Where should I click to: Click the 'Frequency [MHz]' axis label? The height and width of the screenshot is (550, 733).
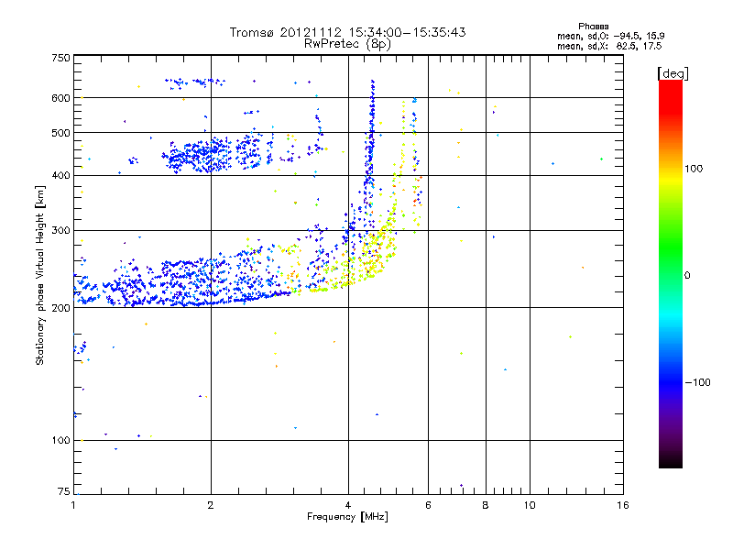click(x=347, y=517)
